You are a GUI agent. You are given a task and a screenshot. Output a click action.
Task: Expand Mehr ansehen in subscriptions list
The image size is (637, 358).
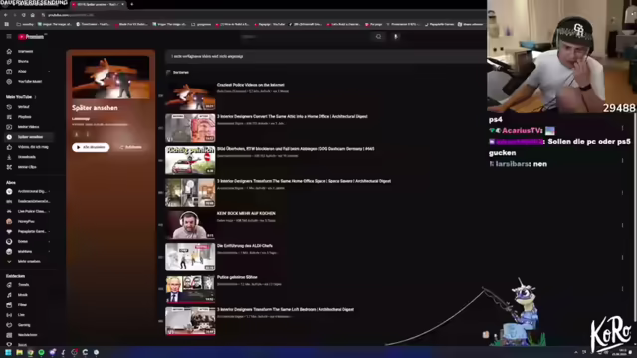coord(29,261)
